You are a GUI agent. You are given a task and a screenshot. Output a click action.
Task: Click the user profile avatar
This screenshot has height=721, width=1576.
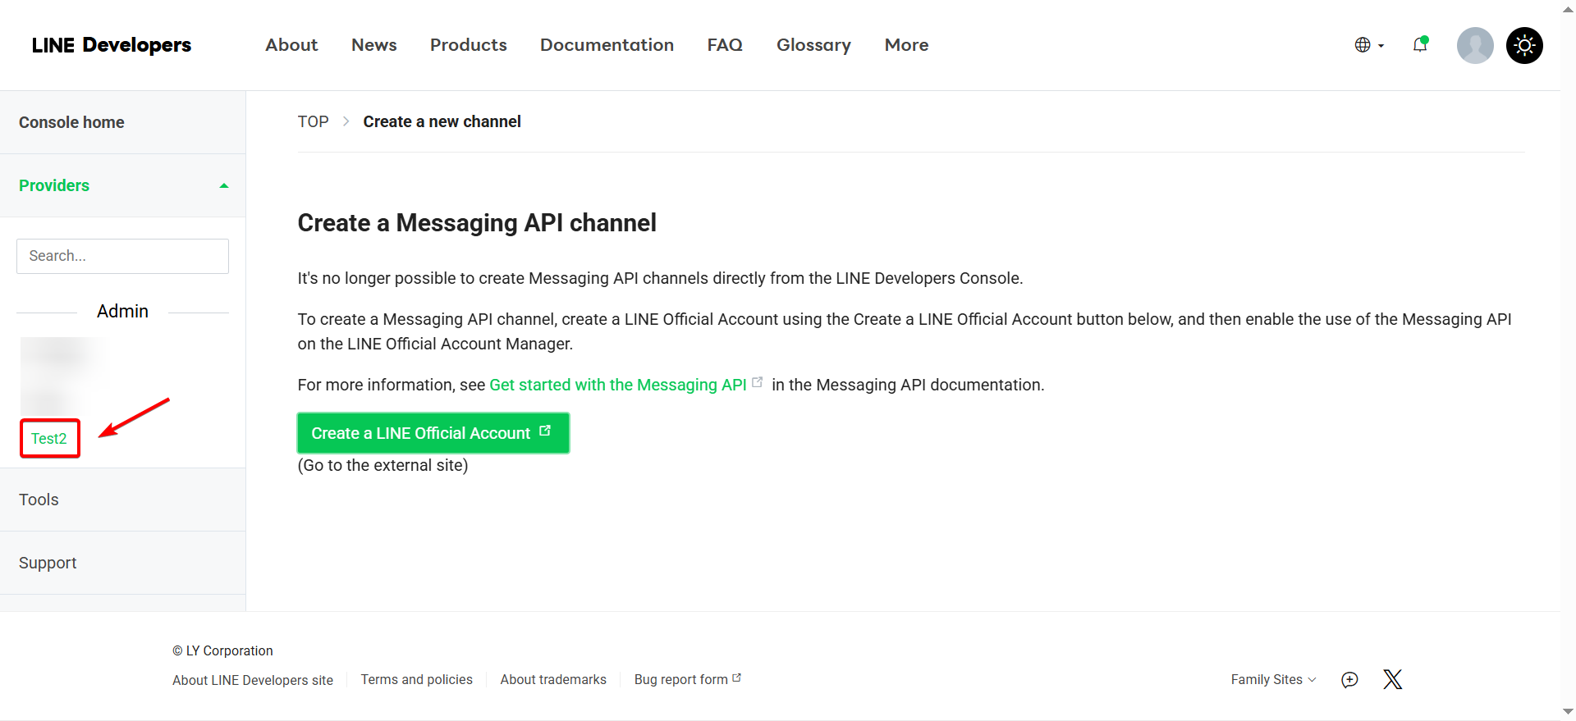click(x=1475, y=45)
